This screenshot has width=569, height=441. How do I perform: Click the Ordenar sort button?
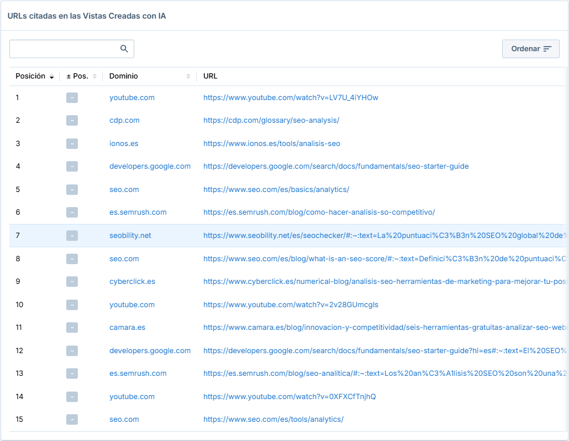(531, 49)
